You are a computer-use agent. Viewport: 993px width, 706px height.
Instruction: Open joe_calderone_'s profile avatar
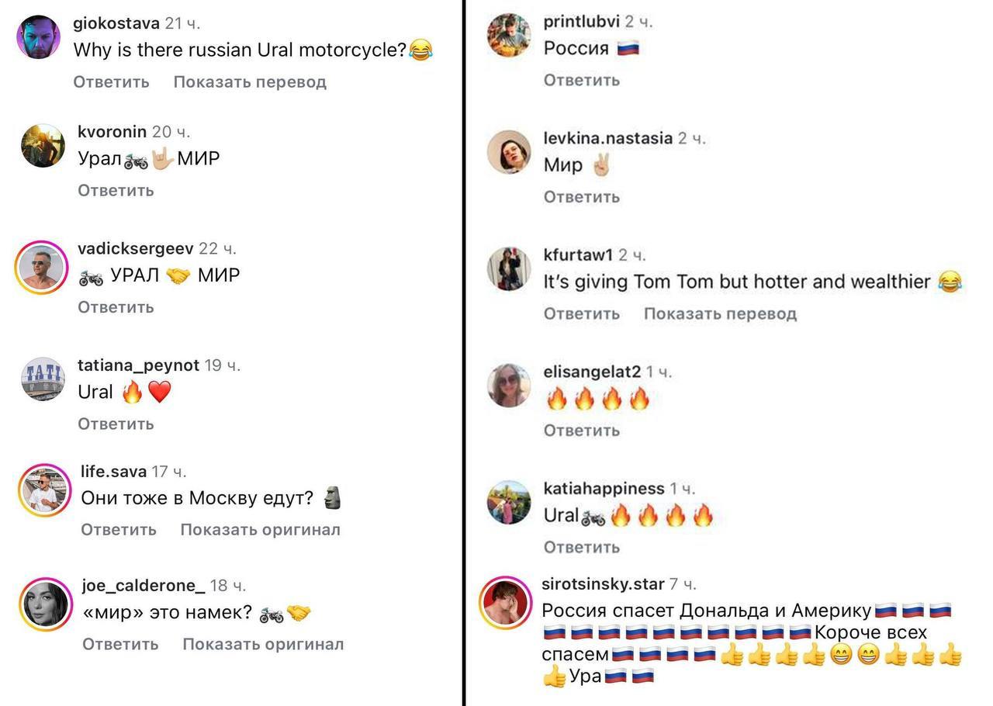coord(46,604)
